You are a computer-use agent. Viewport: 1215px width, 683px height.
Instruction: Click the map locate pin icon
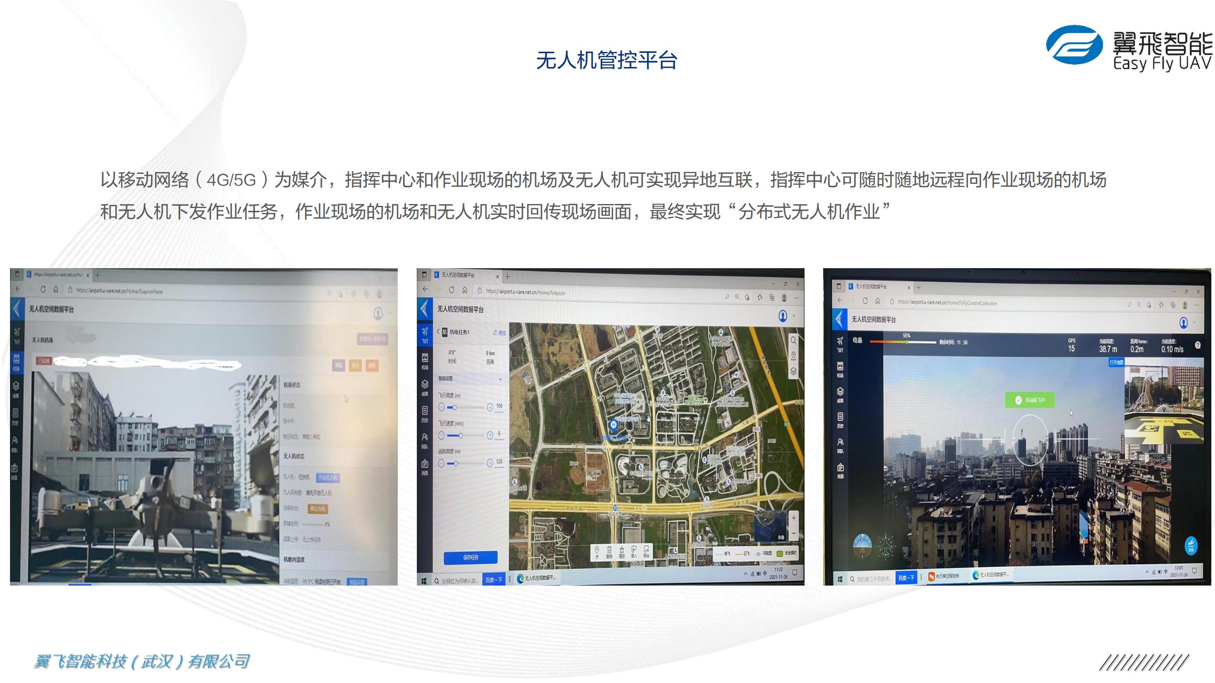tap(794, 356)
